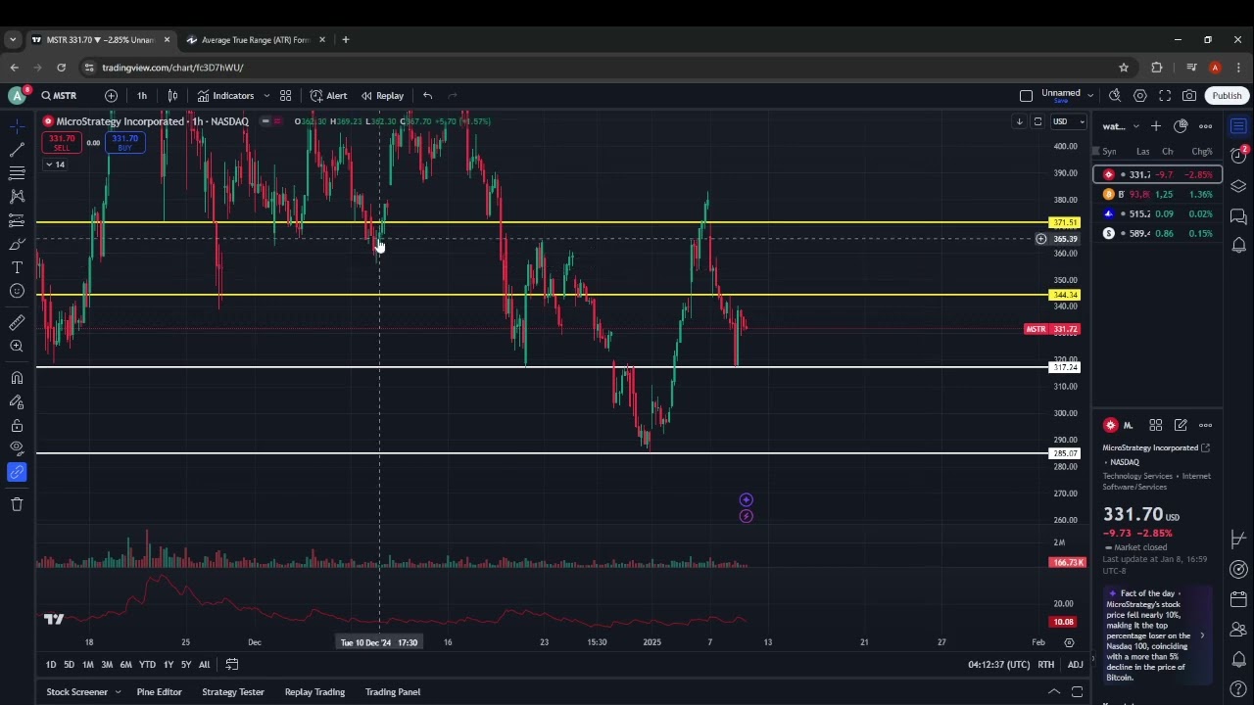This screenshot has width=1254, height=705.
Task: Open the Fibonacci retracement tools
Action: (17, 173)
